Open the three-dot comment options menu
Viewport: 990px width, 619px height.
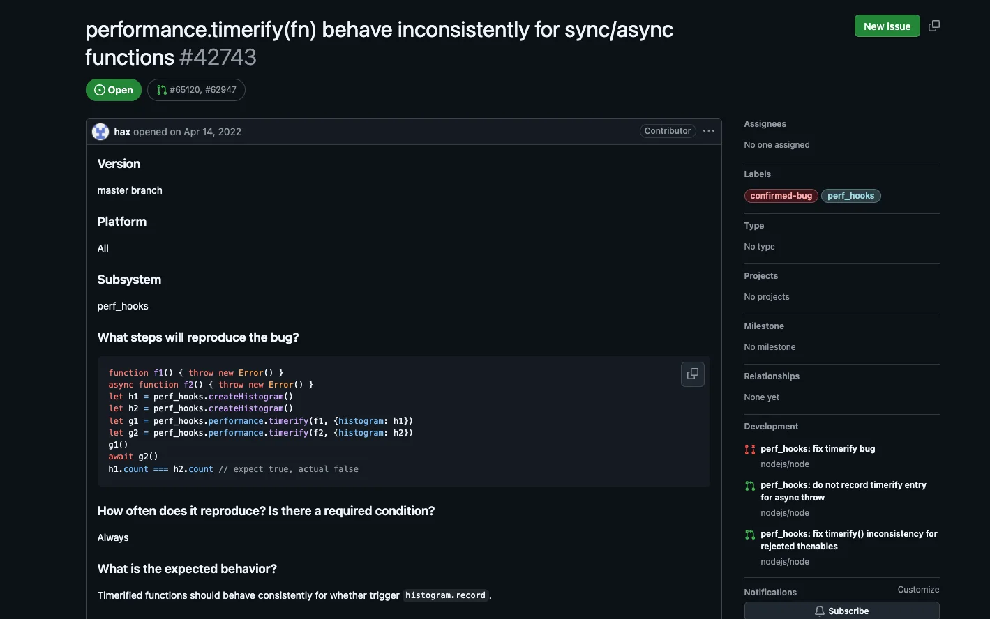click(709, 131)
